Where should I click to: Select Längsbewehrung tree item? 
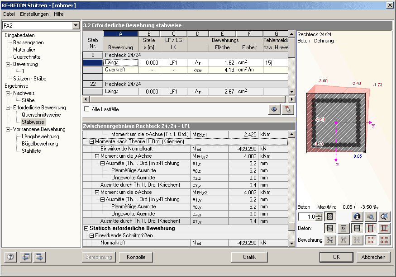[x=40, y=136]
